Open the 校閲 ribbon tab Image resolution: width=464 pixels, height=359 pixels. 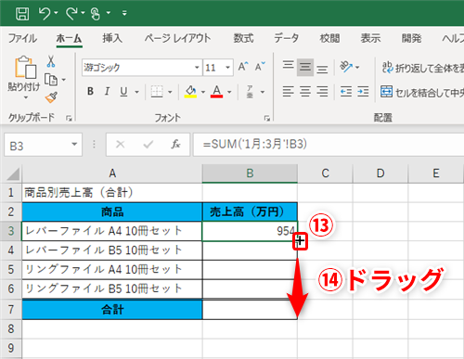pos(329,38)
